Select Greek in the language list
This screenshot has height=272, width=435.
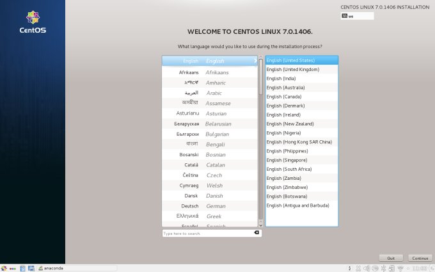pyautogui.click(x=210, y=216)
